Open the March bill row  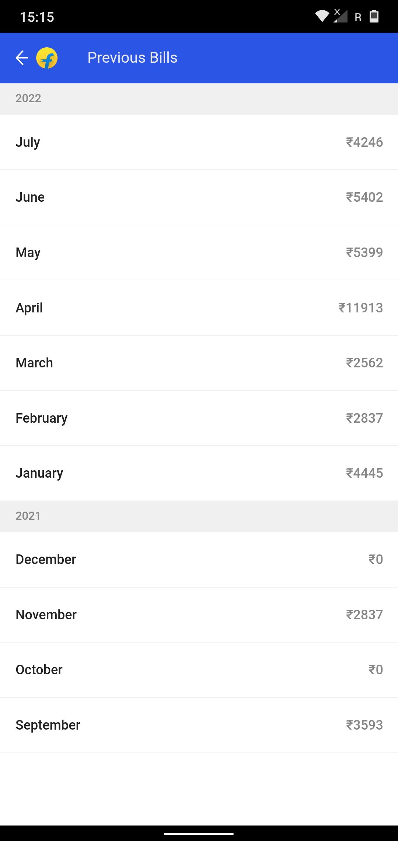199,363
